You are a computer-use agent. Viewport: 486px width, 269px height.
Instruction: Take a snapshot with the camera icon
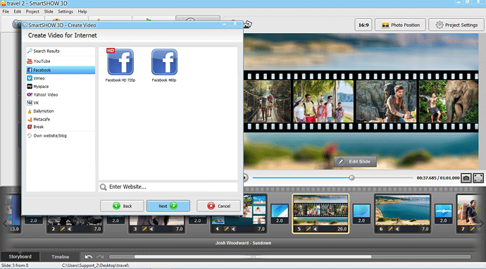[466, 178]
